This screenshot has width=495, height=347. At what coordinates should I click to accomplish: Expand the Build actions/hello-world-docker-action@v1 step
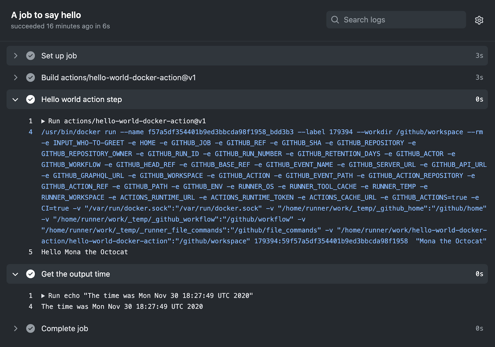pyautogui.click(x=15, y=78)
